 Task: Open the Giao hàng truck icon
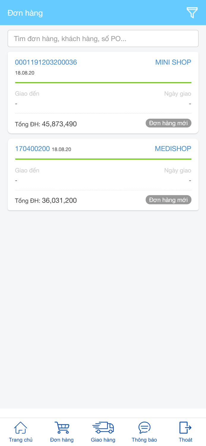103,428
